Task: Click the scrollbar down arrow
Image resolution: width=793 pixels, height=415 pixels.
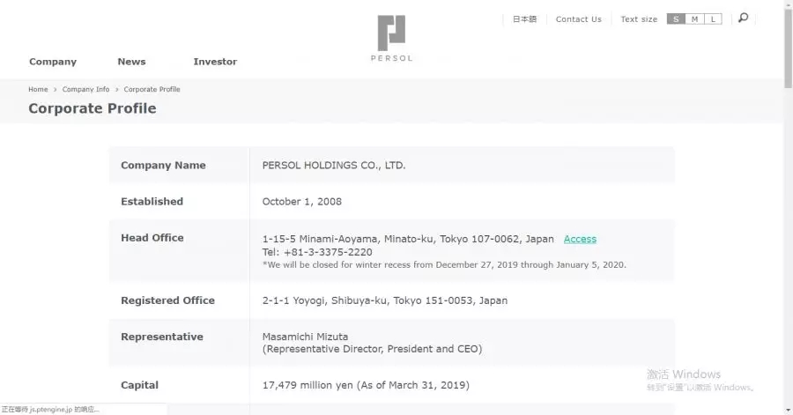Action: [788, 410]
